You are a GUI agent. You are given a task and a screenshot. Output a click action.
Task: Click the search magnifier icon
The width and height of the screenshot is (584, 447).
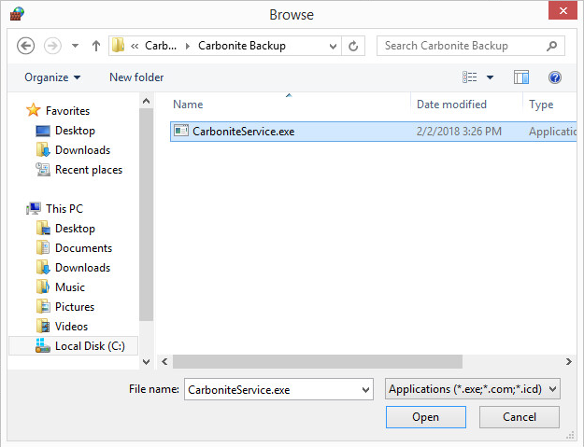[x=553, y=46]
